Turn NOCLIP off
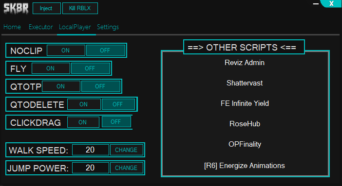 (x=106, y=50)
